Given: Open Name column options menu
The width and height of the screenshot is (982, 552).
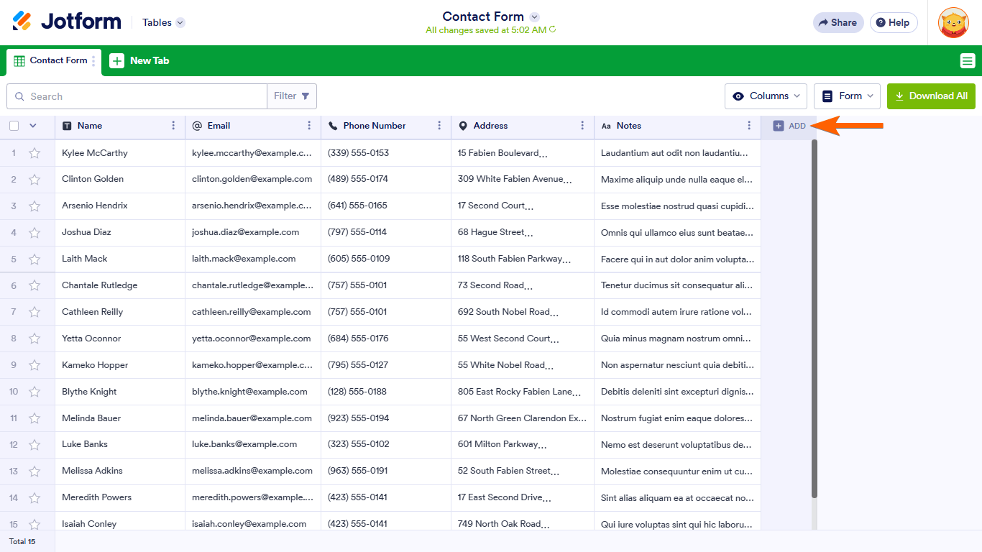Looking at the screenshot, I should pos(173,126).
